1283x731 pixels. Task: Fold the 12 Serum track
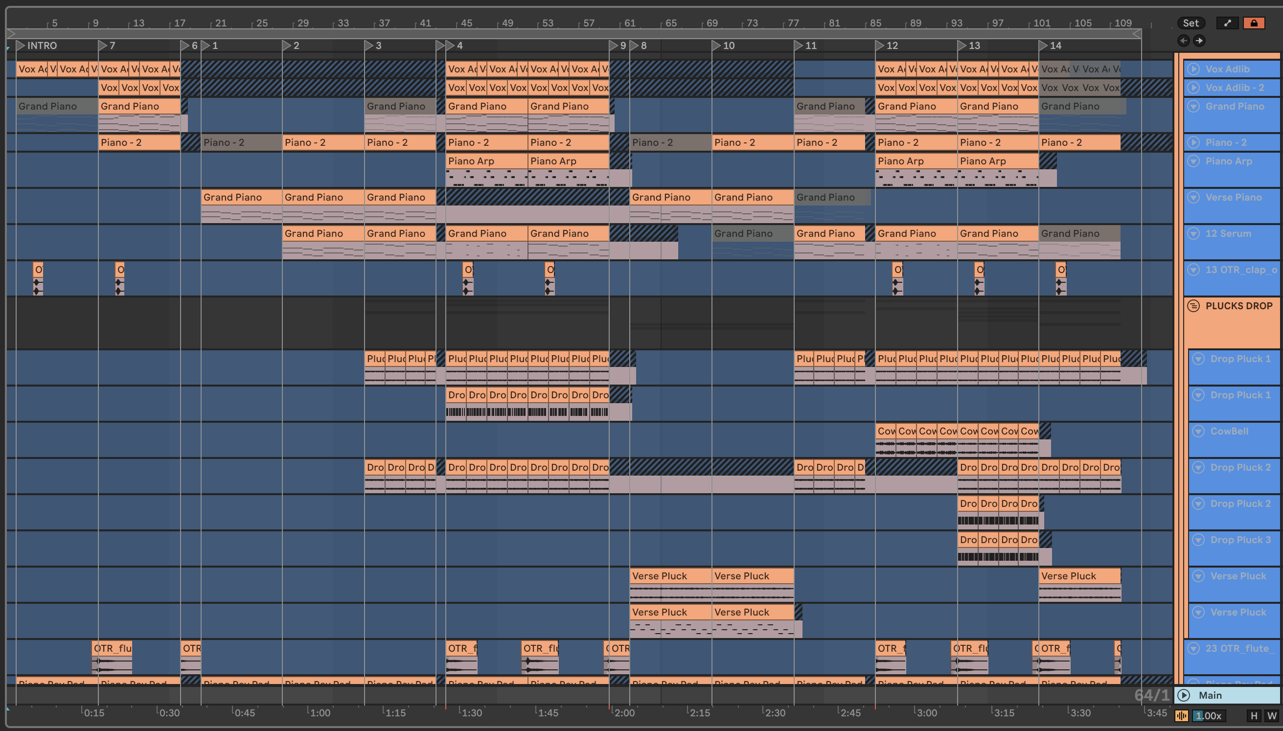click(x=1193, y=233)
